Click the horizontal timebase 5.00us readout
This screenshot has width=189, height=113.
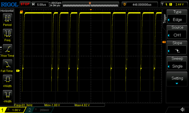pyautogui.click(x=41, y=5)
